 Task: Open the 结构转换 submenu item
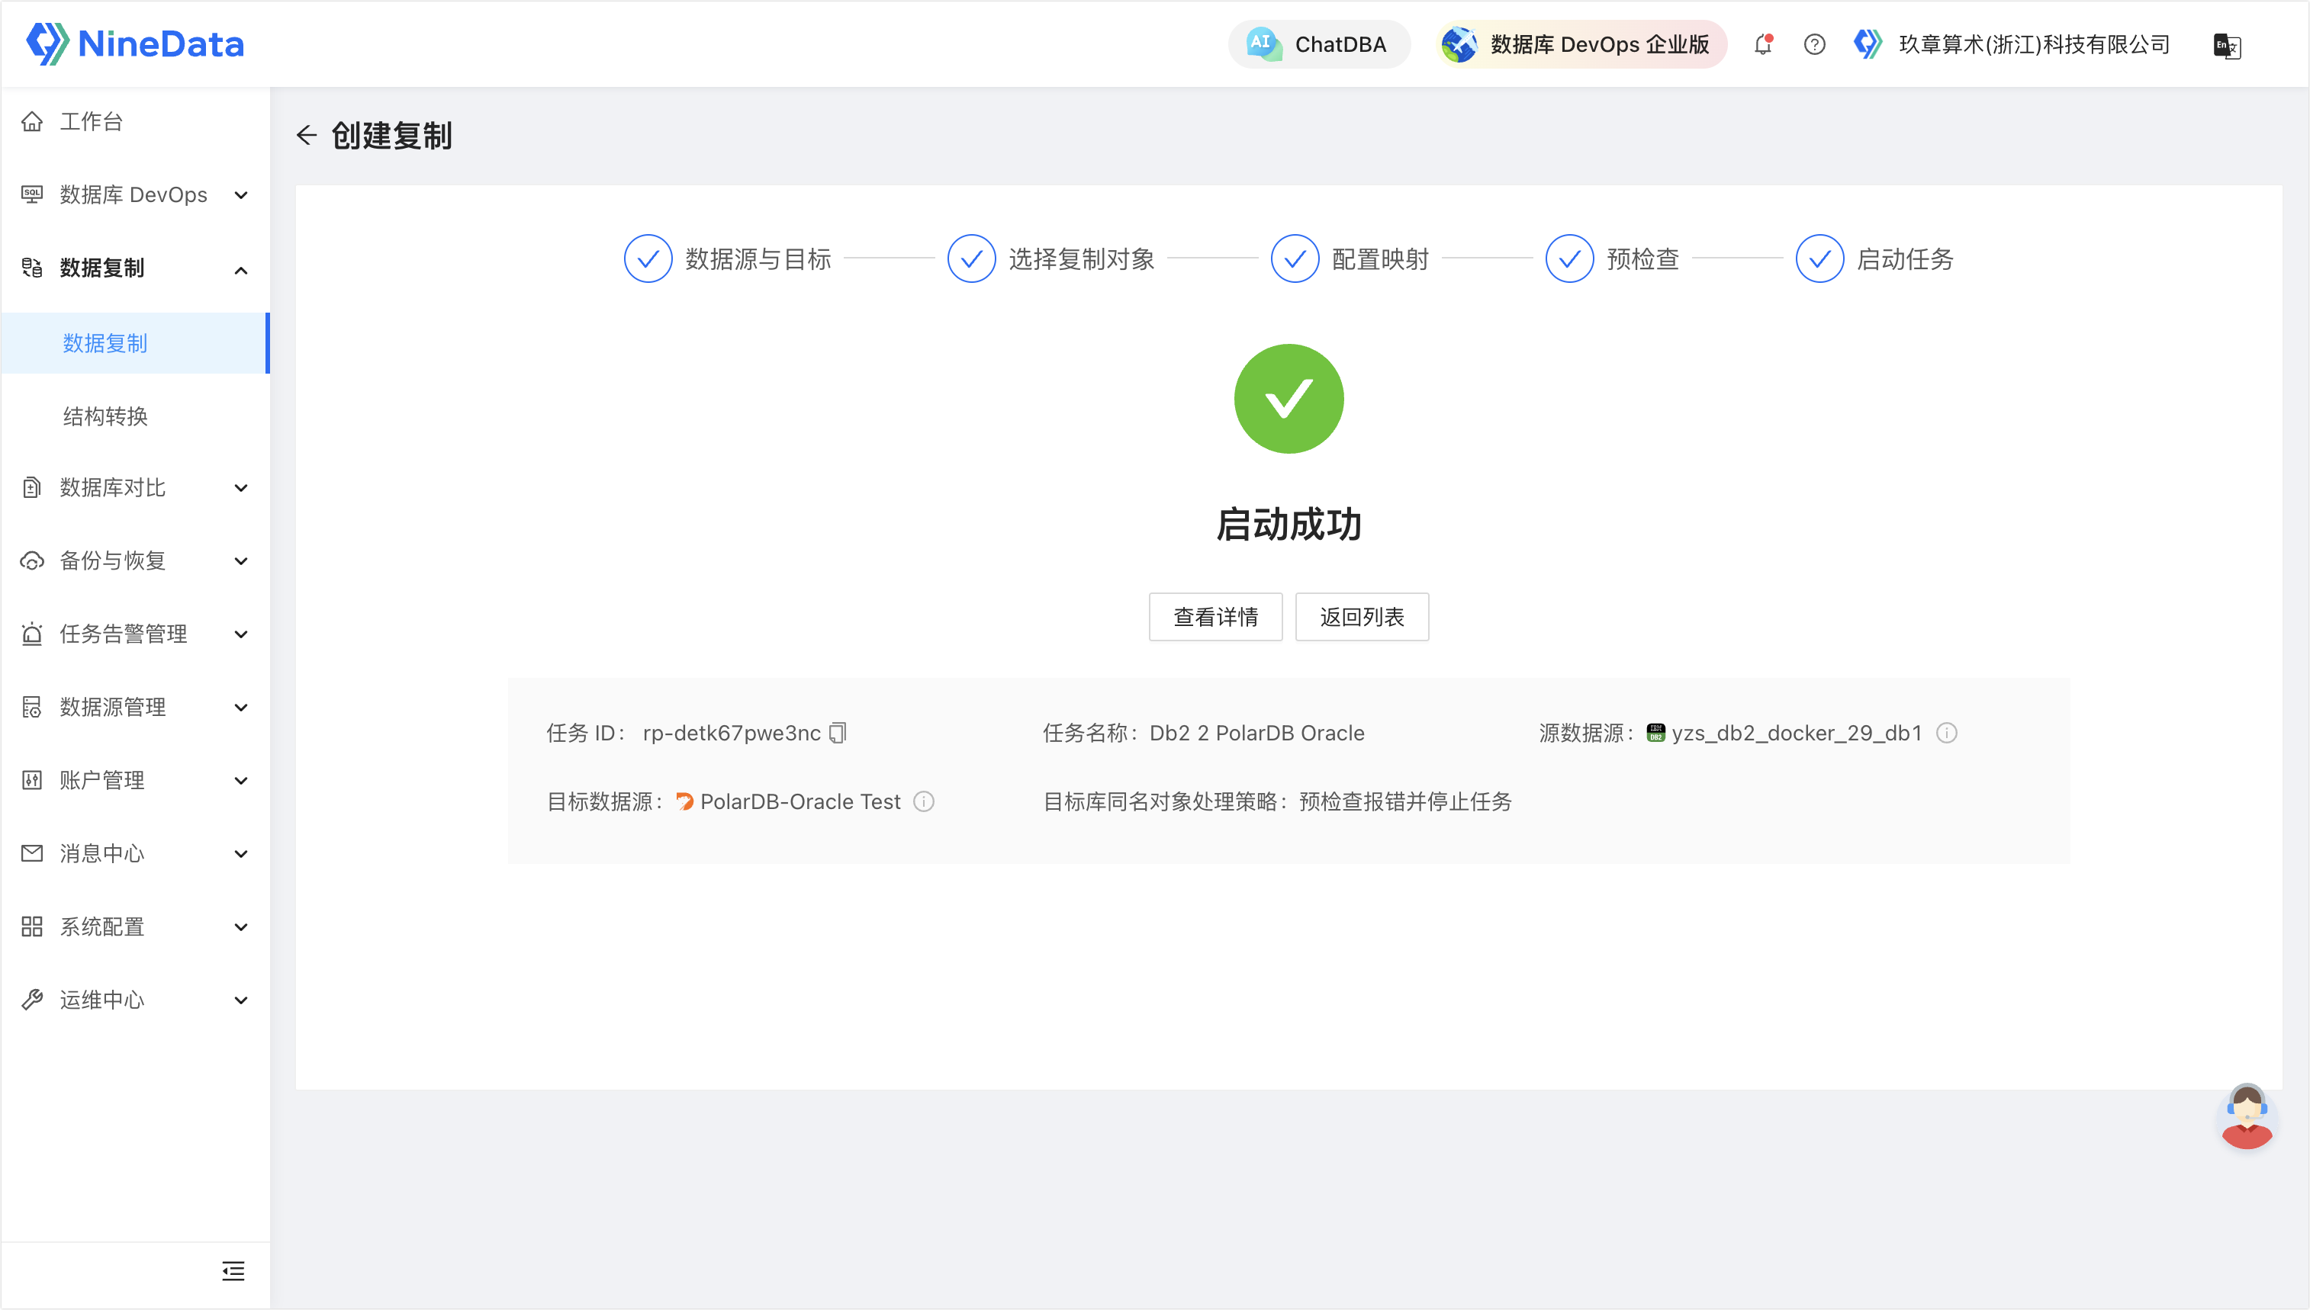point(105,416)
